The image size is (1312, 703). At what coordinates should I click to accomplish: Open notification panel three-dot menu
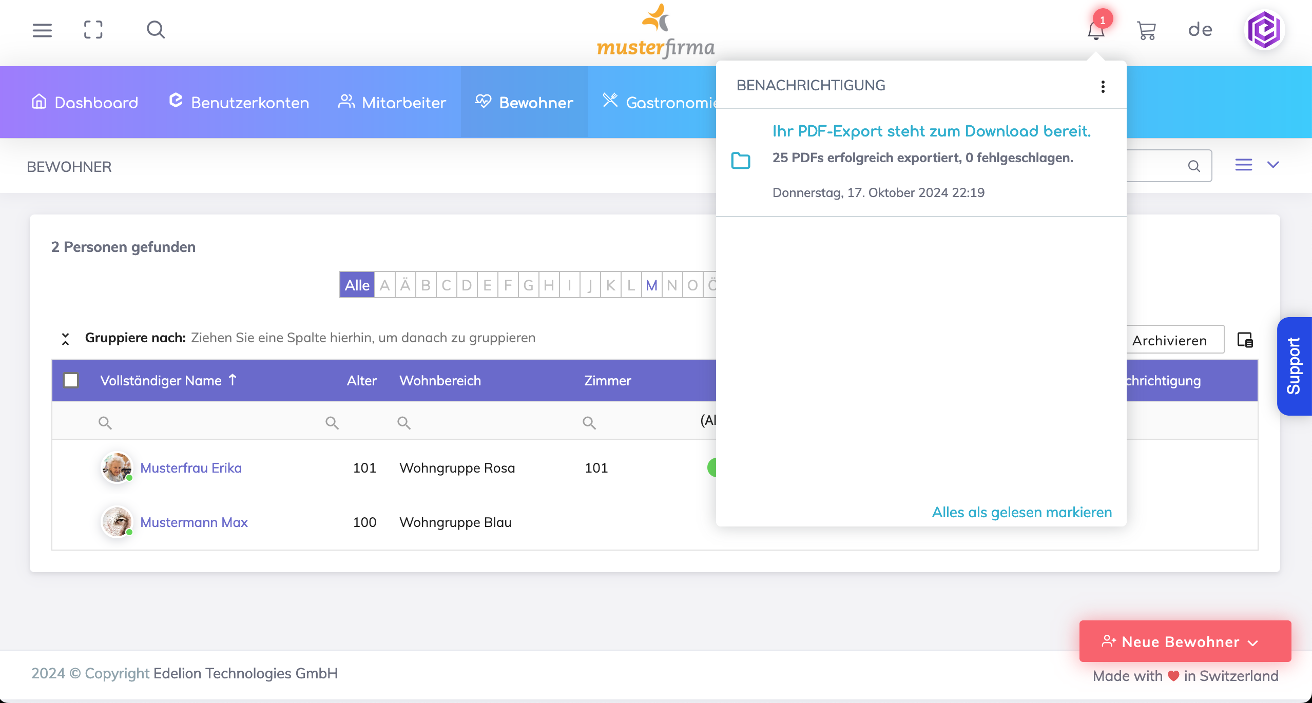(1103, 86)
